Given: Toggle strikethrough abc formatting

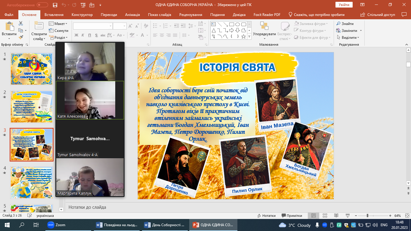Looking at the screenshot, I should [103, 35].
